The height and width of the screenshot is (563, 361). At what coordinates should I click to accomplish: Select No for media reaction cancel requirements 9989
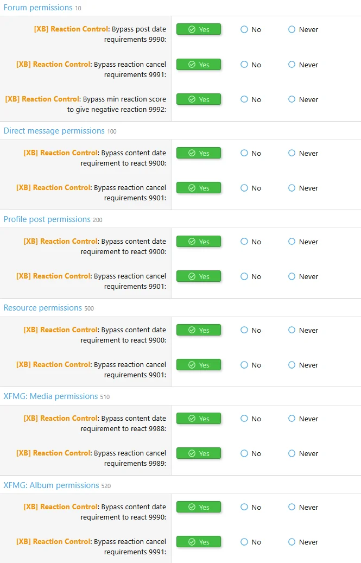point(244,453)
